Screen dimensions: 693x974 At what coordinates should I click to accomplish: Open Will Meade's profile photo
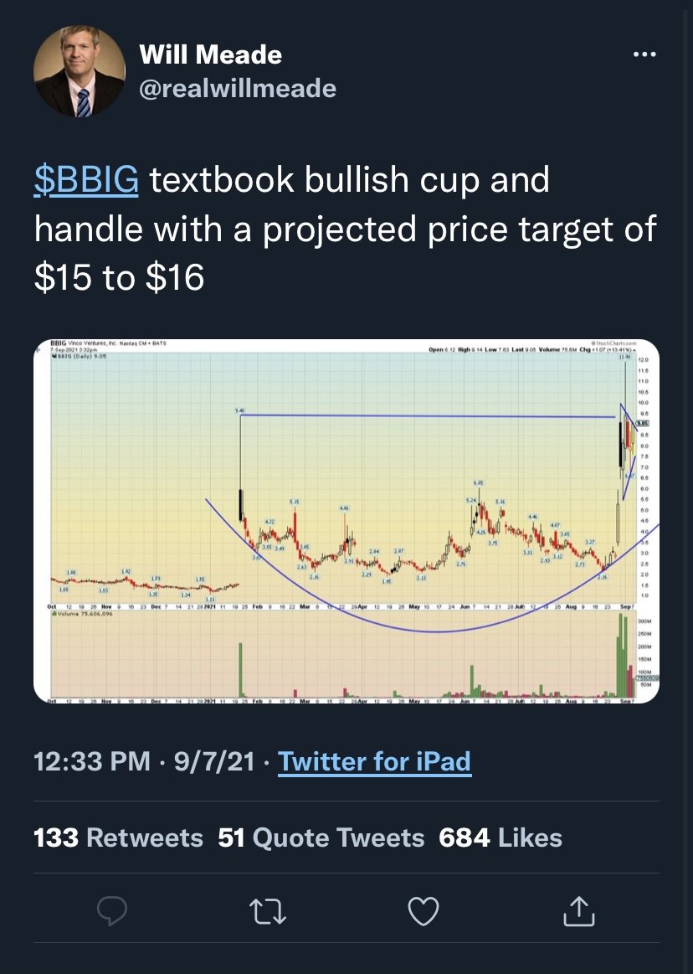(x=80, y=71)
